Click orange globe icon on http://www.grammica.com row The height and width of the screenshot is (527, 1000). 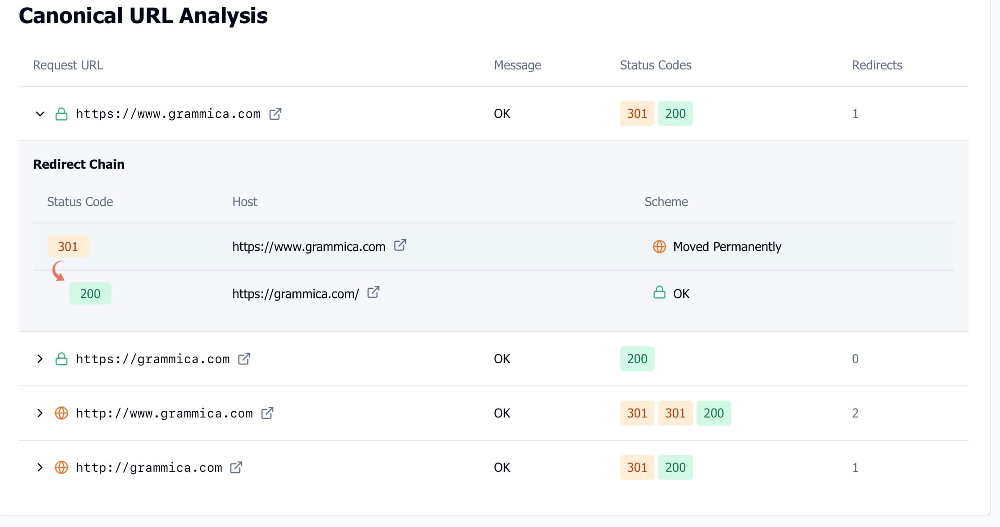click(61, 413)
